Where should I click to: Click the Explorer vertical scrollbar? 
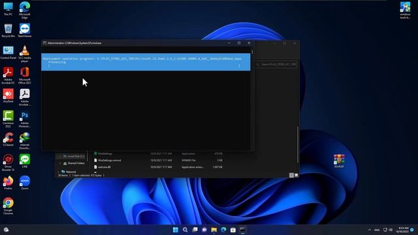coord(298,144)
